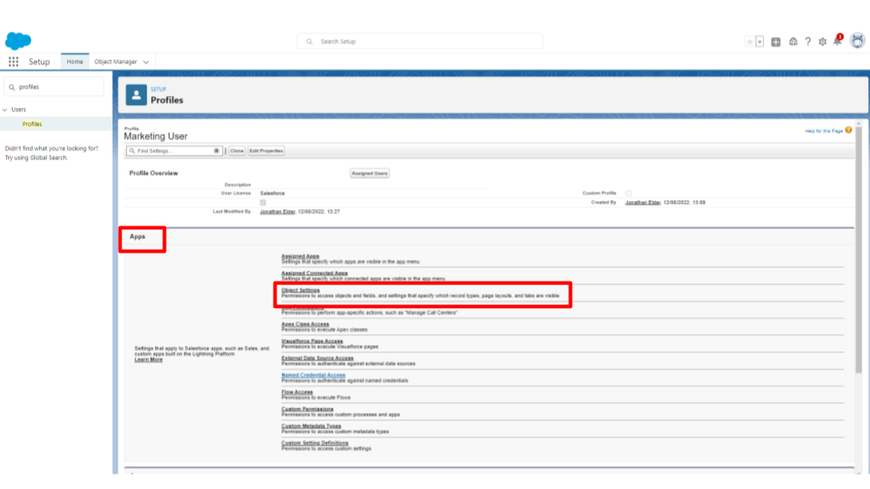Open Jonathan Elder link under Created By
Viewport: 870px width, 489px height.
643,202
